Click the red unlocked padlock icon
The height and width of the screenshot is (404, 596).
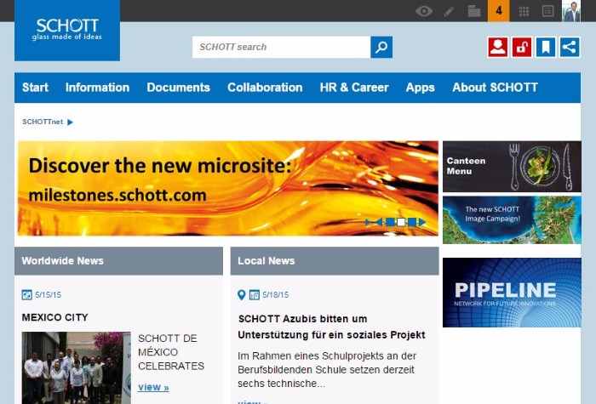pyautogui.click(x=522, y=47)
